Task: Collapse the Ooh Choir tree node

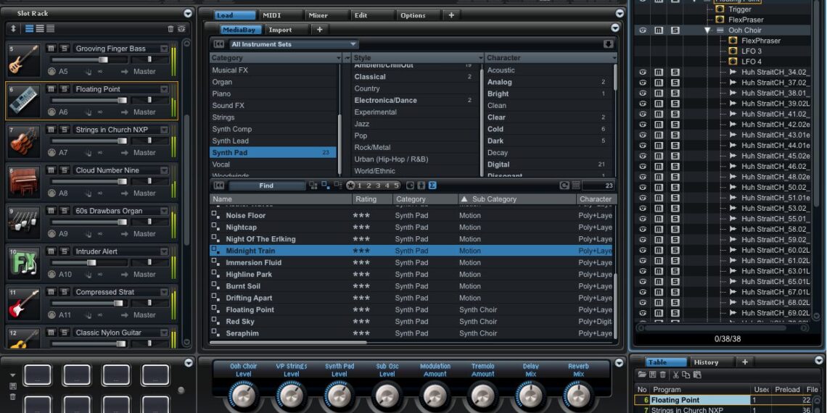Action: coord(707,30)
